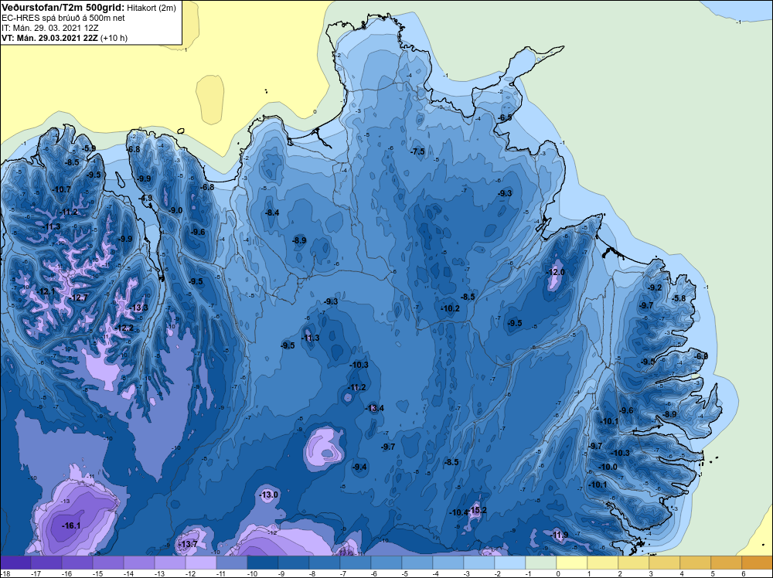Click the -12.1 temperature value
This screenshot has height=578, width=773.
tap(46, 291)
